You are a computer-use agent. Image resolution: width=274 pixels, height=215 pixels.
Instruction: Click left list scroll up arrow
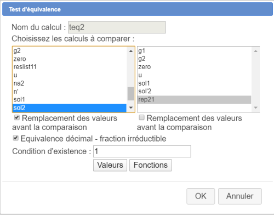131,51
